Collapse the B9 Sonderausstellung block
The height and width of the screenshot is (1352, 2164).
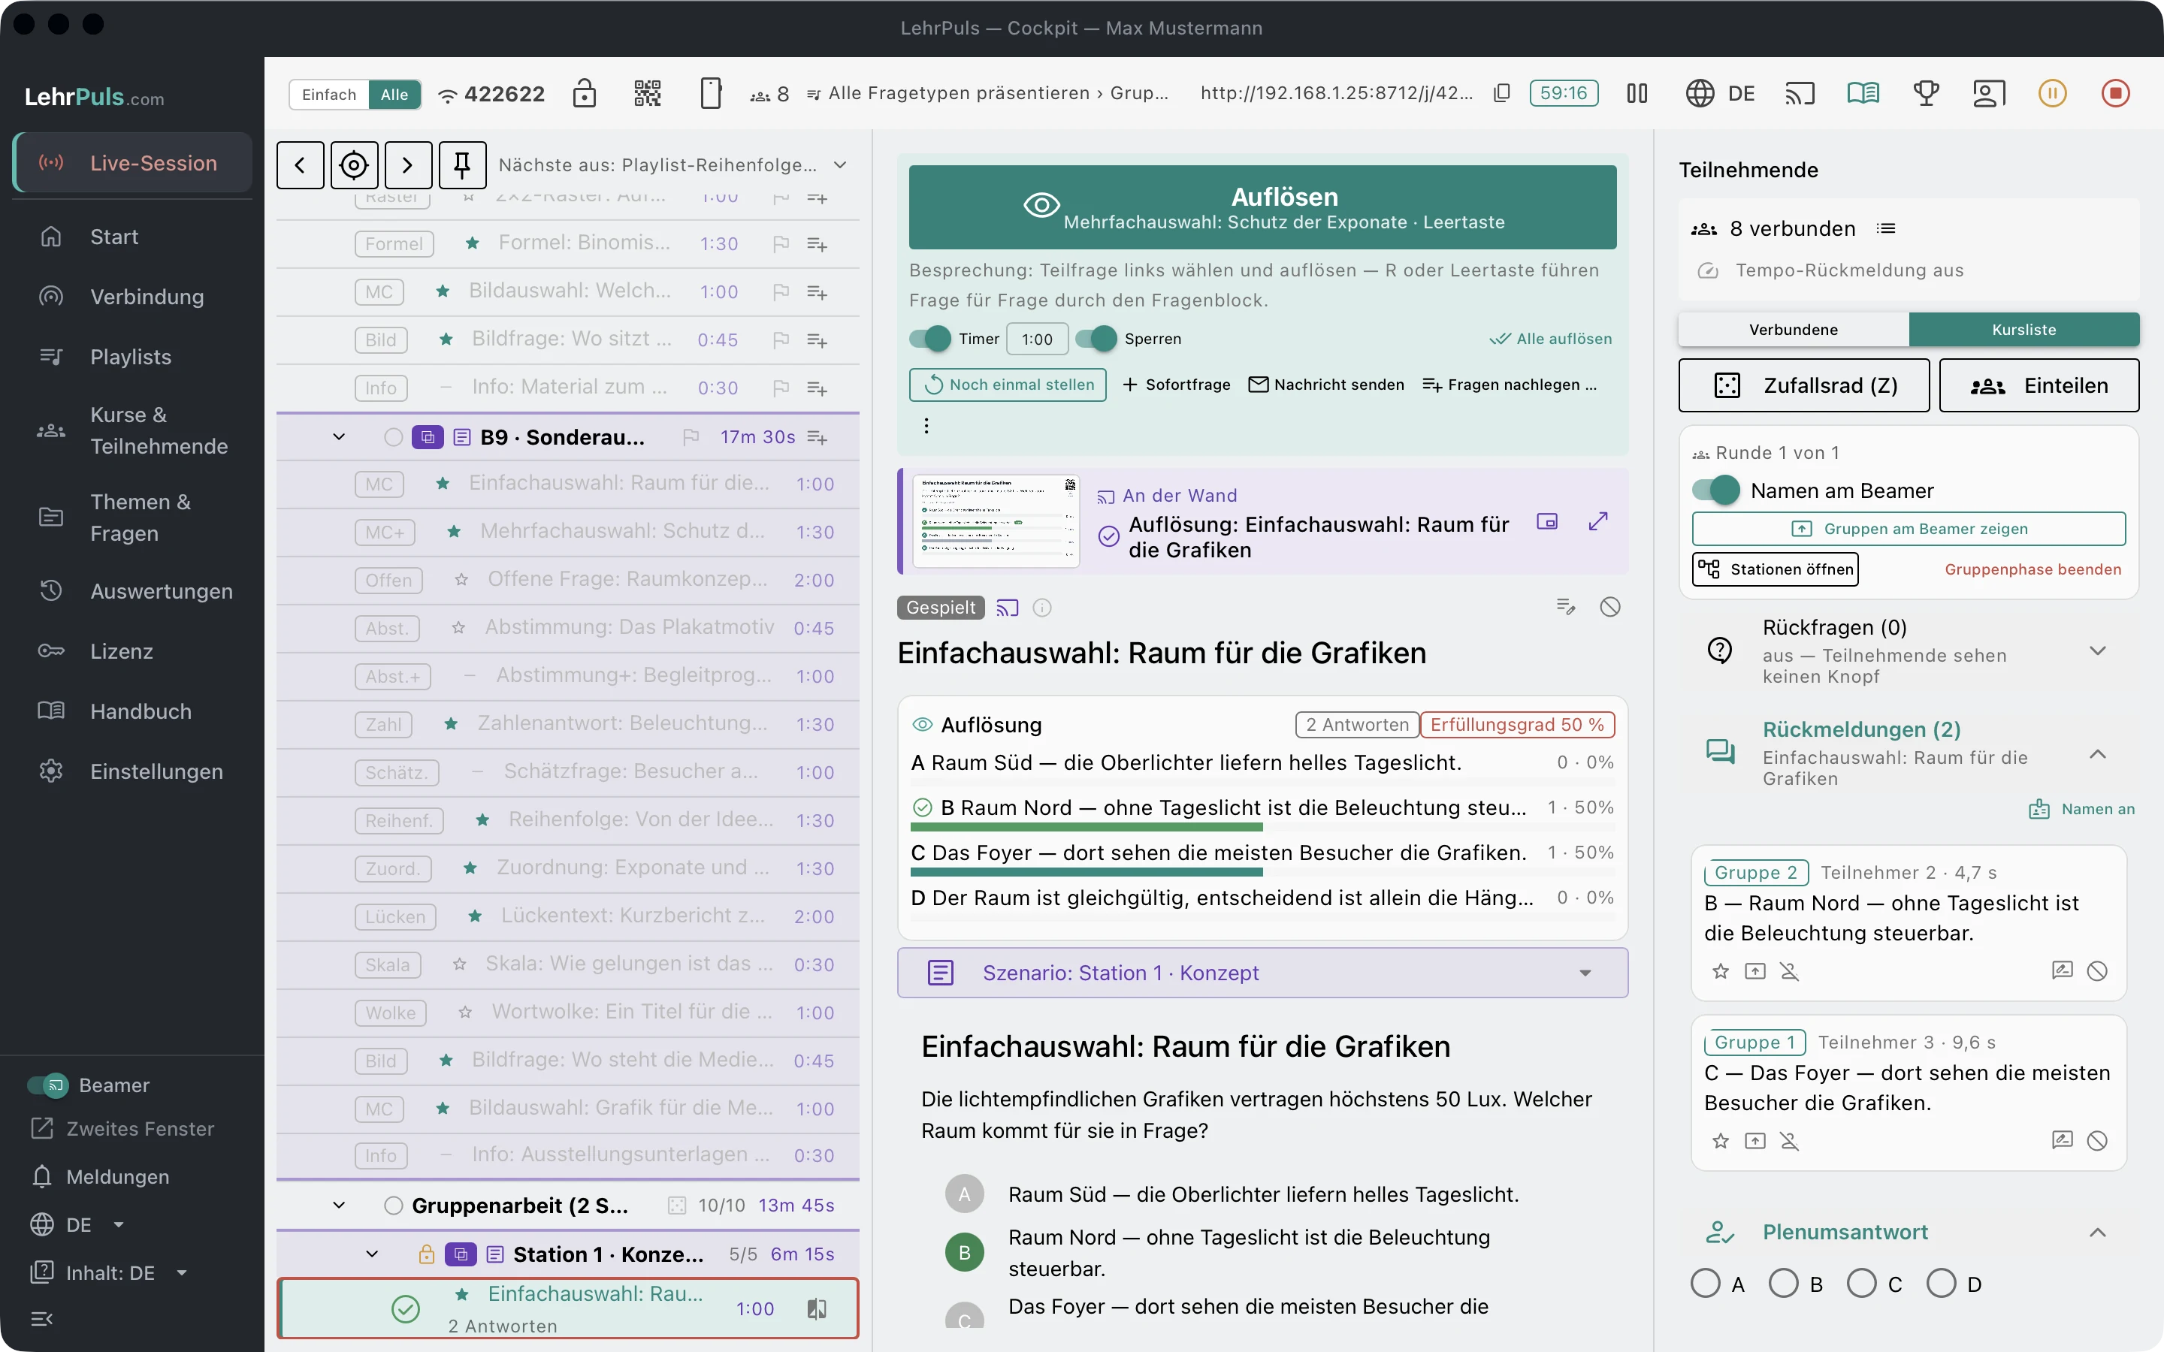pos(339,437)
